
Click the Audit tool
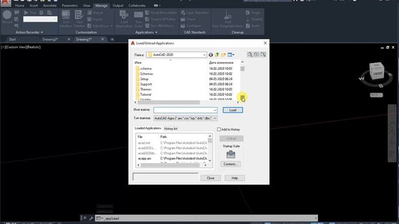[x=252, y=26]
